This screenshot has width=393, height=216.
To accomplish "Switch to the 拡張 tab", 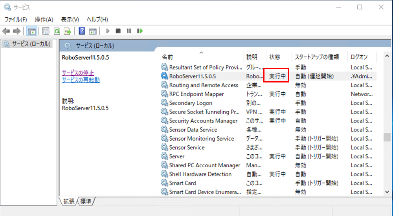I will click(69, 201).
